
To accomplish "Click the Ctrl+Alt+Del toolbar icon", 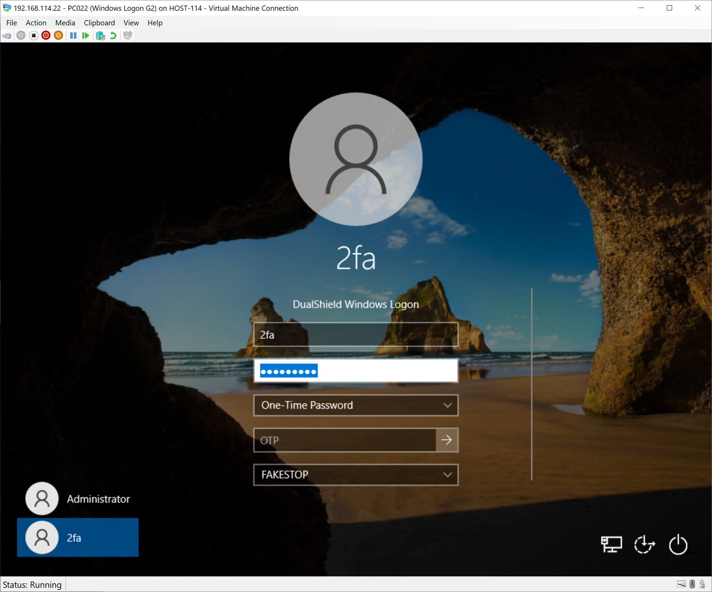I will (7, 35).
